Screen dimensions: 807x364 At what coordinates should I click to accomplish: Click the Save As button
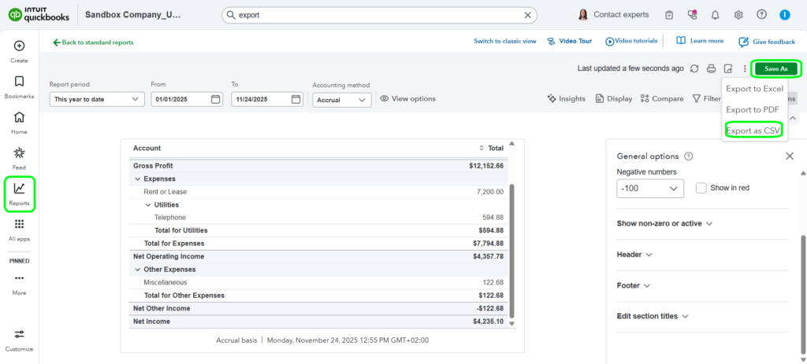click(x=775, y=69)
